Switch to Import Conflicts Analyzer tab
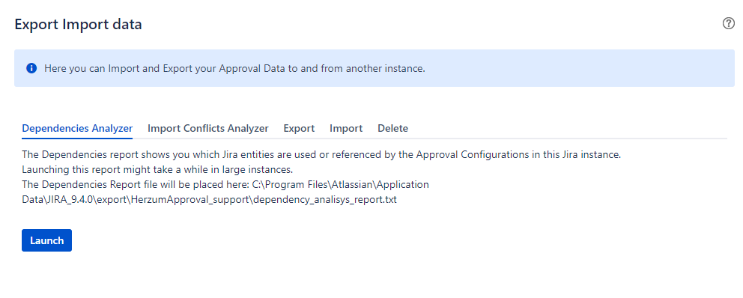This screenshot has height=298, width=743. (x=208, y=128)
